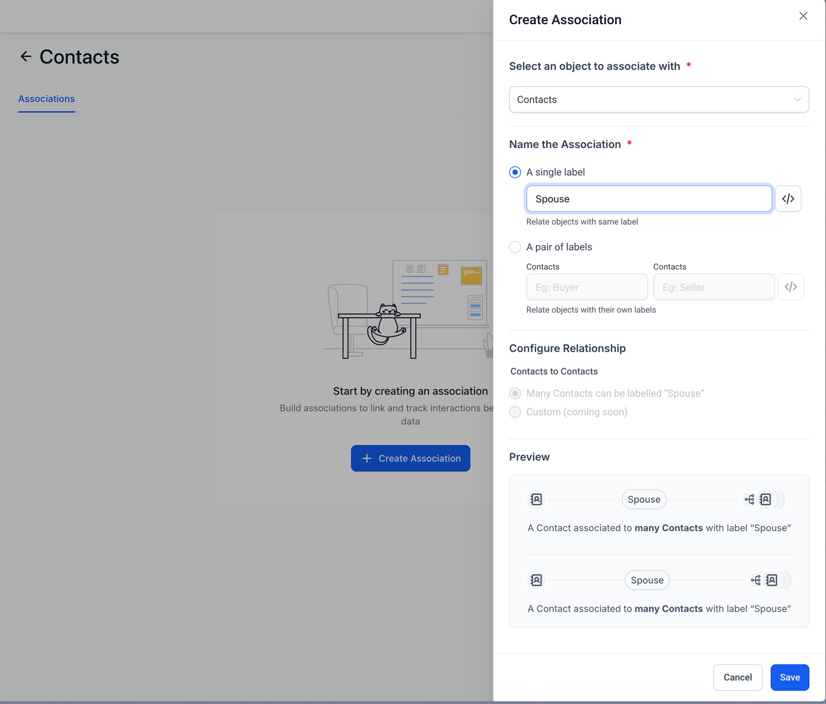Open the Contacts object dropdown
Viewport: 826px width, 704px height.
[659, 100]
